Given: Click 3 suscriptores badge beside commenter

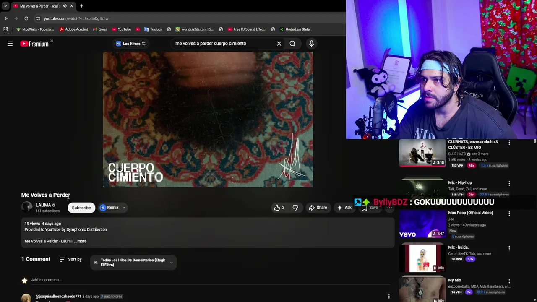Looking at the screenshot, I should pyautogui.click(x=112, y=297).
